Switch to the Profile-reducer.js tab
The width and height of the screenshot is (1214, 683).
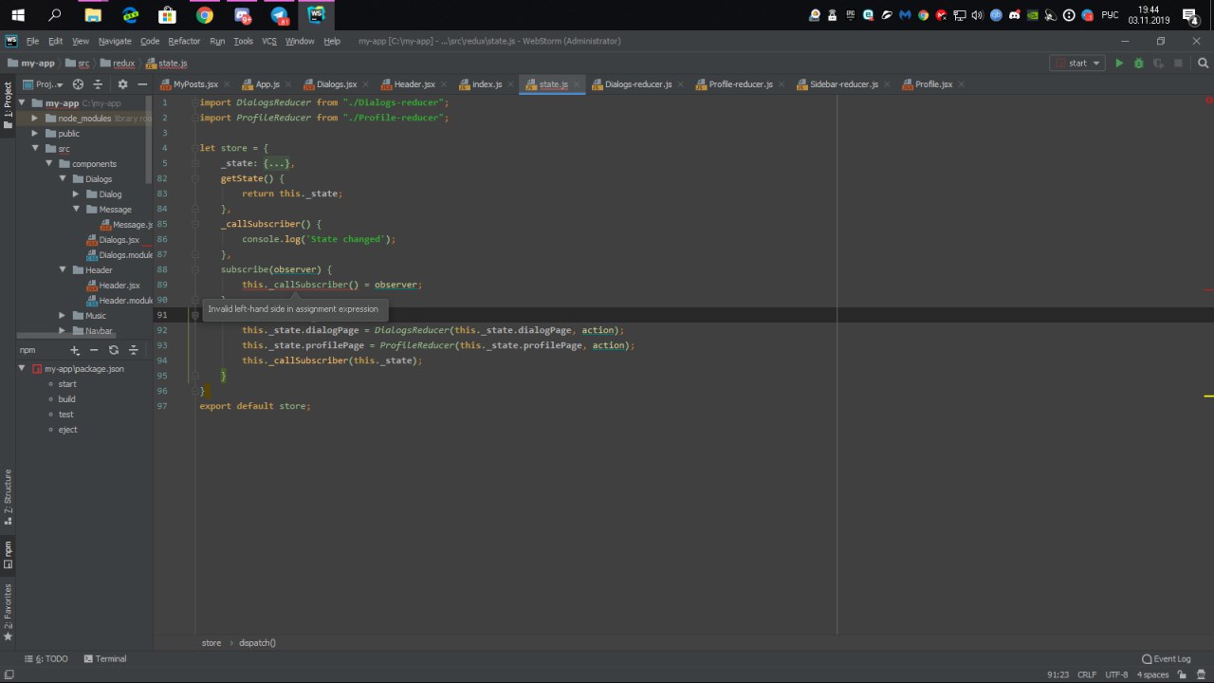pyautogui.click(x=740, y=84)
